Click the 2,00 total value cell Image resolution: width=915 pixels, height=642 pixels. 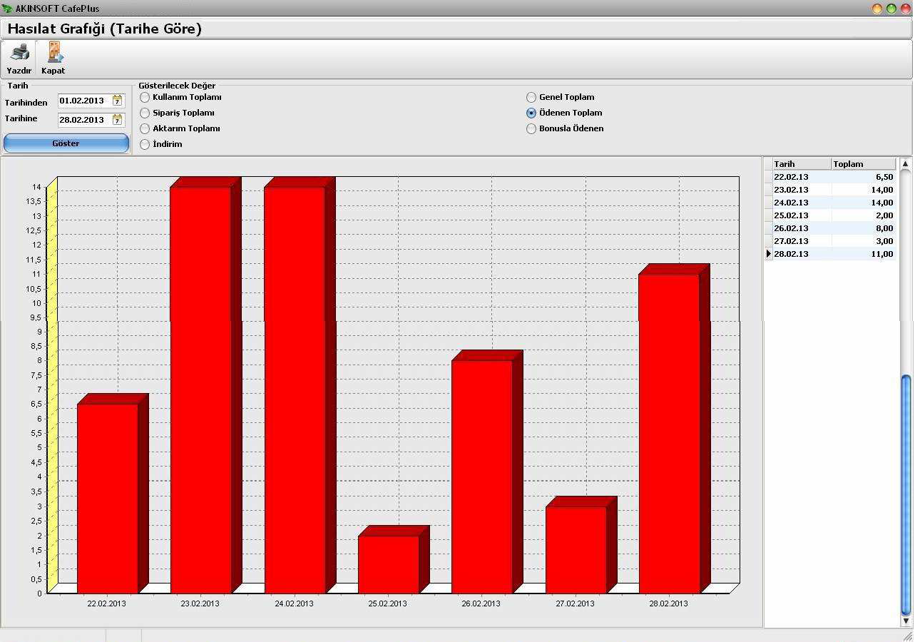pos(864,215)
